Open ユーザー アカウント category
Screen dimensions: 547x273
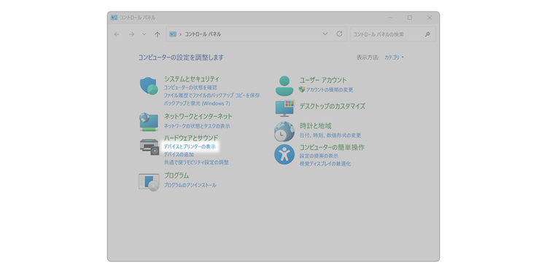(323, 80)
